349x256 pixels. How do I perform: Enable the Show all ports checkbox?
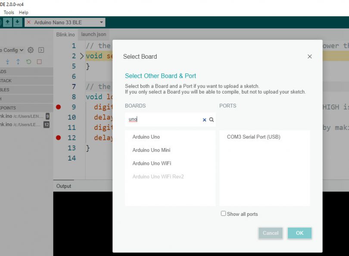coord(223,213)
